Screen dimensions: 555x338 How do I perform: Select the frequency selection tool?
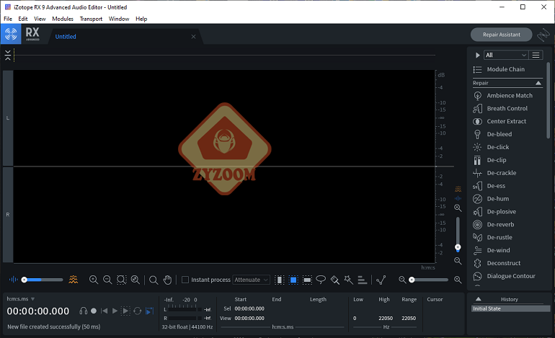coord(307,280)
